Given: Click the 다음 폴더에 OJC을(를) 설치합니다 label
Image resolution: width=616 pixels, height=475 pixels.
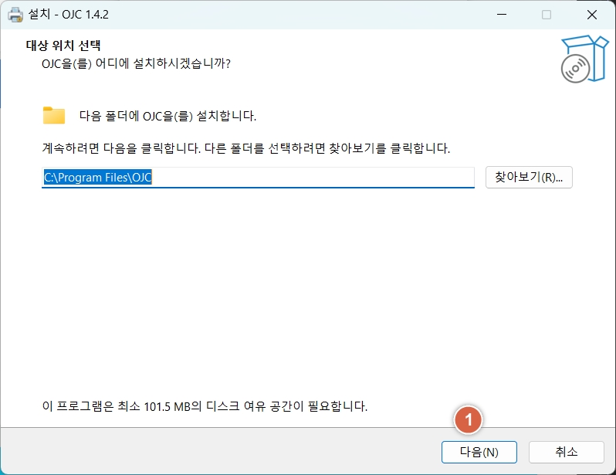Looking at the screenshot, I should (168, 116).
